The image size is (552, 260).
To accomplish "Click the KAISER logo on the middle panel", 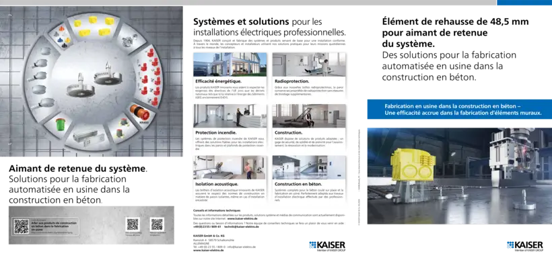I will click(327, 246).
